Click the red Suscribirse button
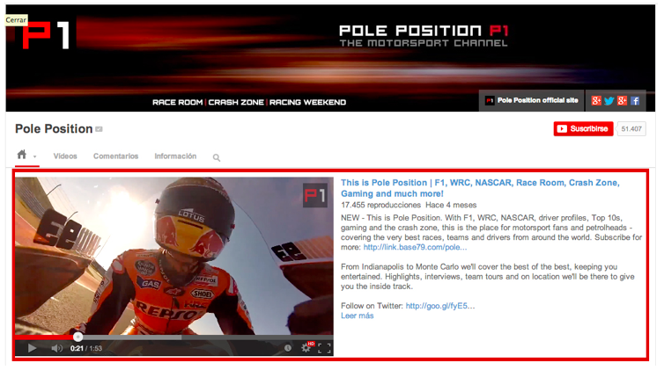 click(x=583, y=129)
